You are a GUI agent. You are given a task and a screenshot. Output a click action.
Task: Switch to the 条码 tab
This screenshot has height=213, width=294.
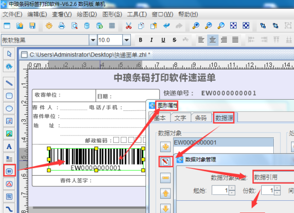click(200, 118)
